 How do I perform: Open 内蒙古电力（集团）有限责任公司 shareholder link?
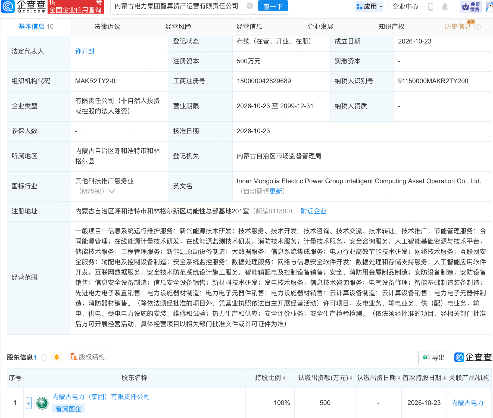coord(101,397)
